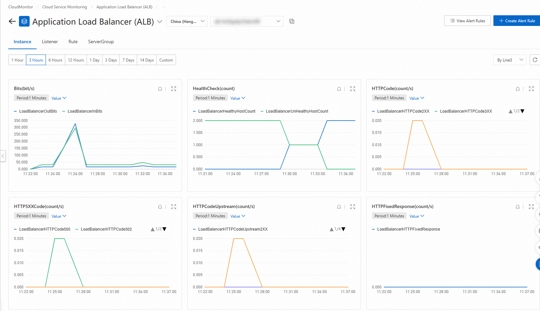Click the refresh icon to reload charts

coord(535,60)
